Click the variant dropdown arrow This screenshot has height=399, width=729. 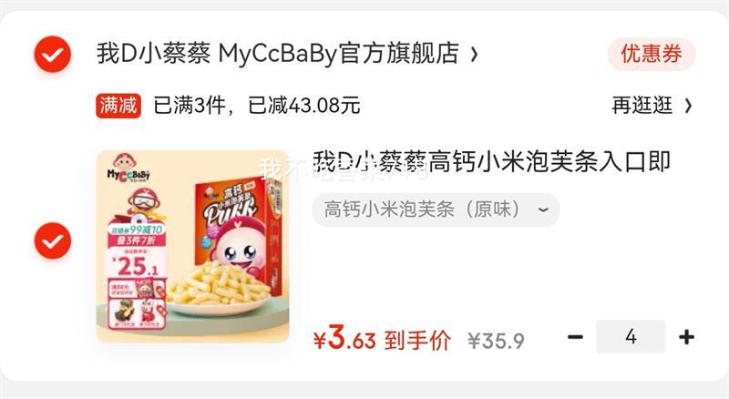click(x=542, y=210)
